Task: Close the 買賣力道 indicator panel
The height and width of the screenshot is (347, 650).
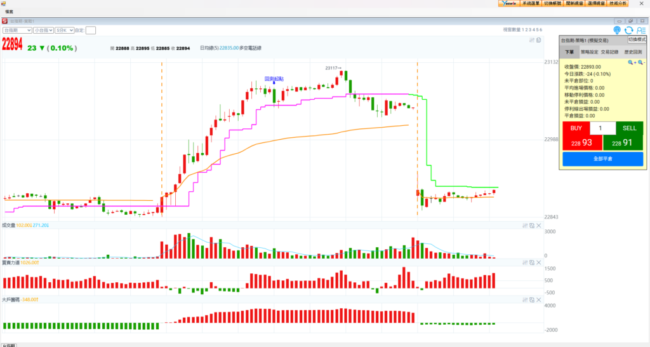Action: [538, 262]
